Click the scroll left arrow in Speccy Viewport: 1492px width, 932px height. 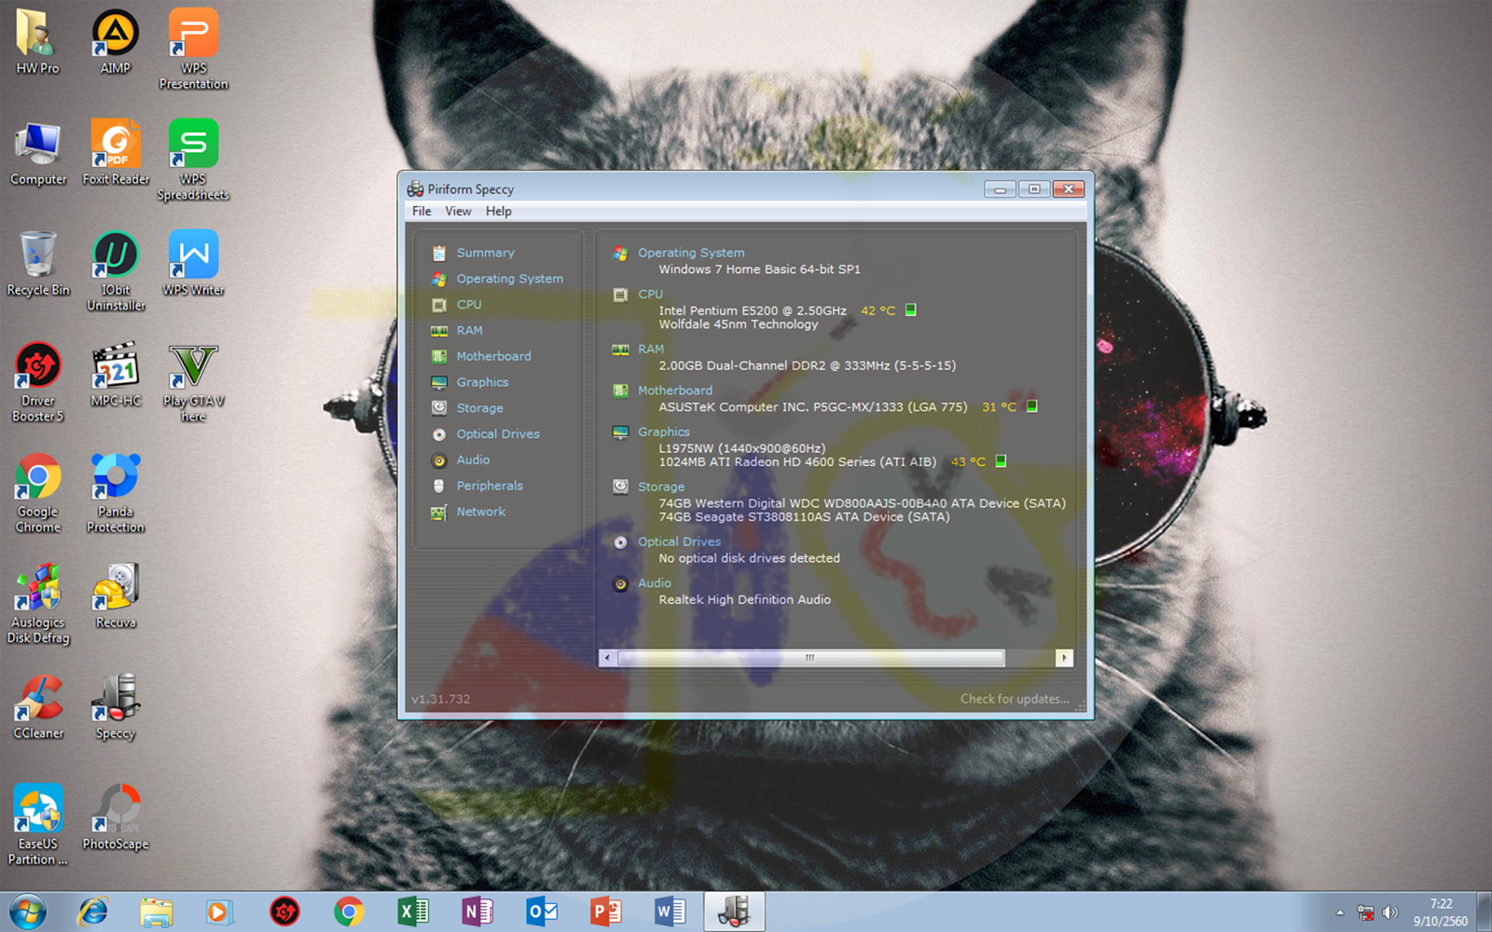[x=607, y=658]
